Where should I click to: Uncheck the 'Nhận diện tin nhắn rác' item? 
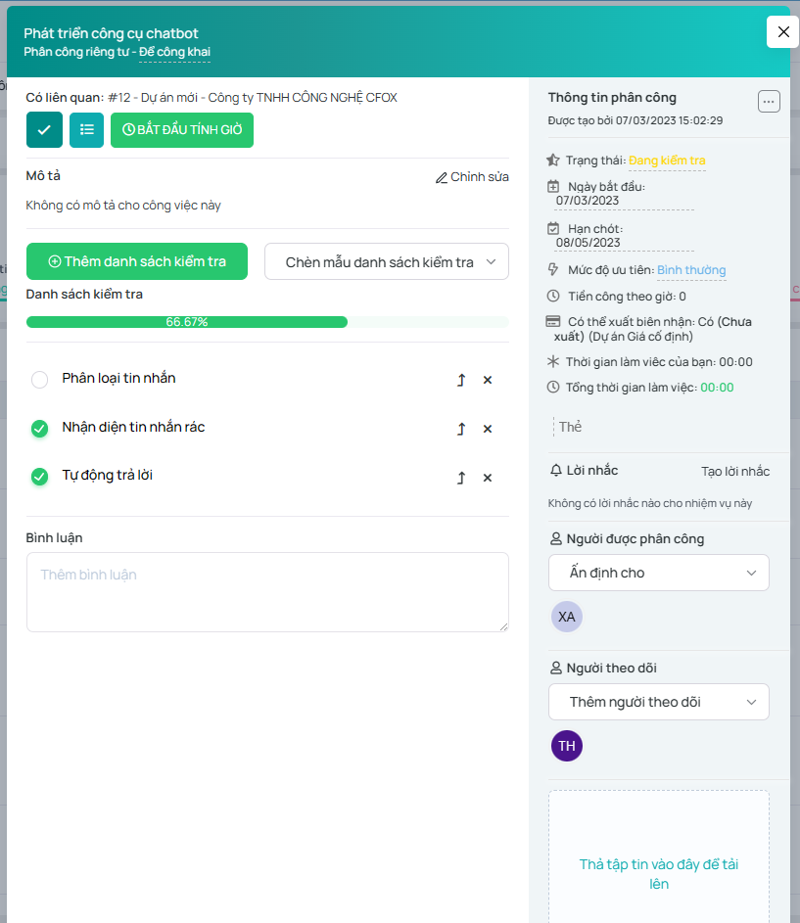point(39,429)
